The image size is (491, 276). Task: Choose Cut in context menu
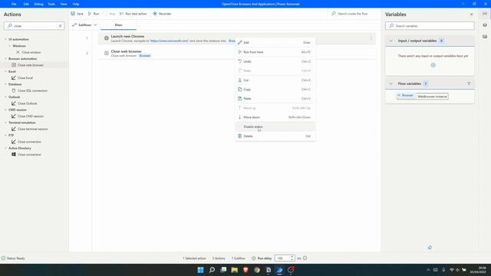[x=275, y=80]
